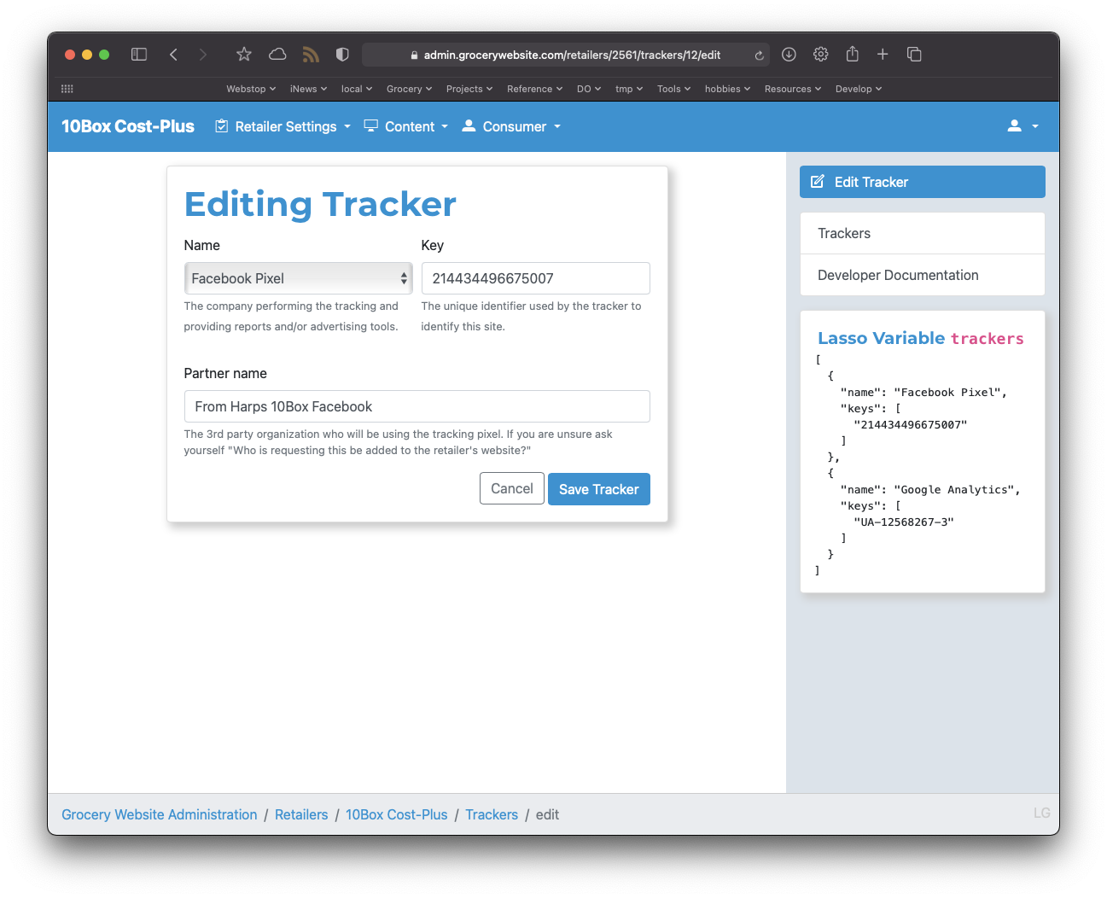This screenshot has height=898, width=1107.
Task: Open the hobbies bookmarks folder
Action: point(727,89)
